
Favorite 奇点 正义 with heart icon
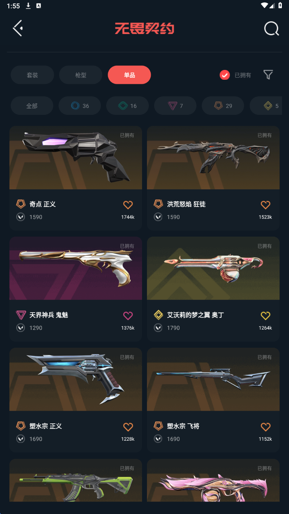click(128, 205)
